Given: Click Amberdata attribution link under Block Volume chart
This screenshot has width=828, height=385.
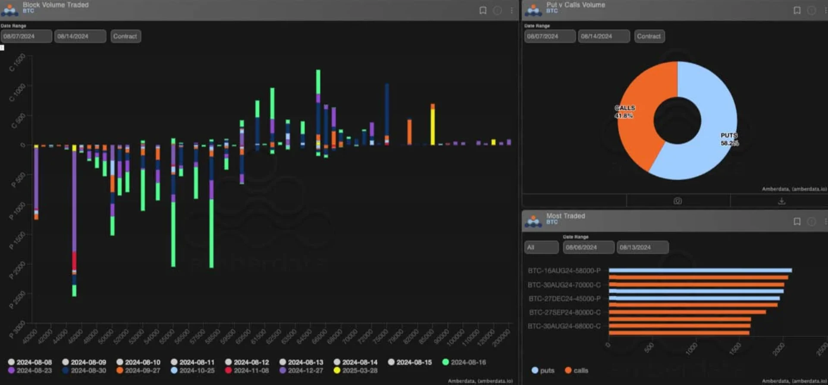Looking at the screenshot, I should (480, 381).
